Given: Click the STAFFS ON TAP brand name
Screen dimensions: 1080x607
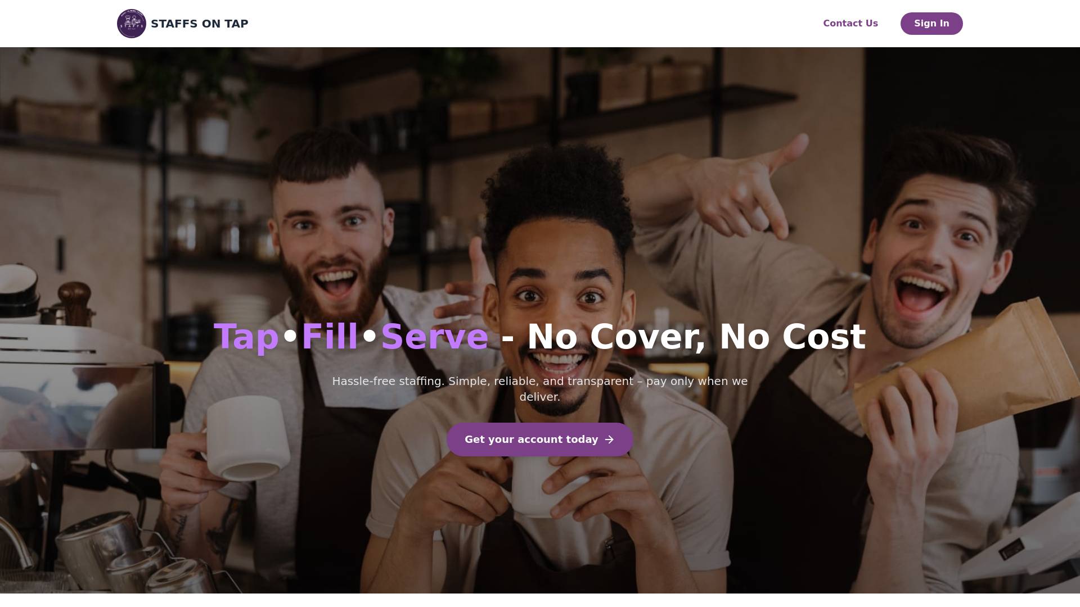Looking at the screenshot, I should click(x=200, y=24).
